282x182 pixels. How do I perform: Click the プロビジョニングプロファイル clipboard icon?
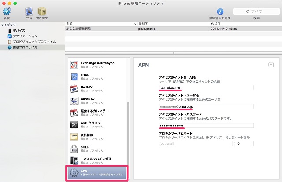(10, 42)
